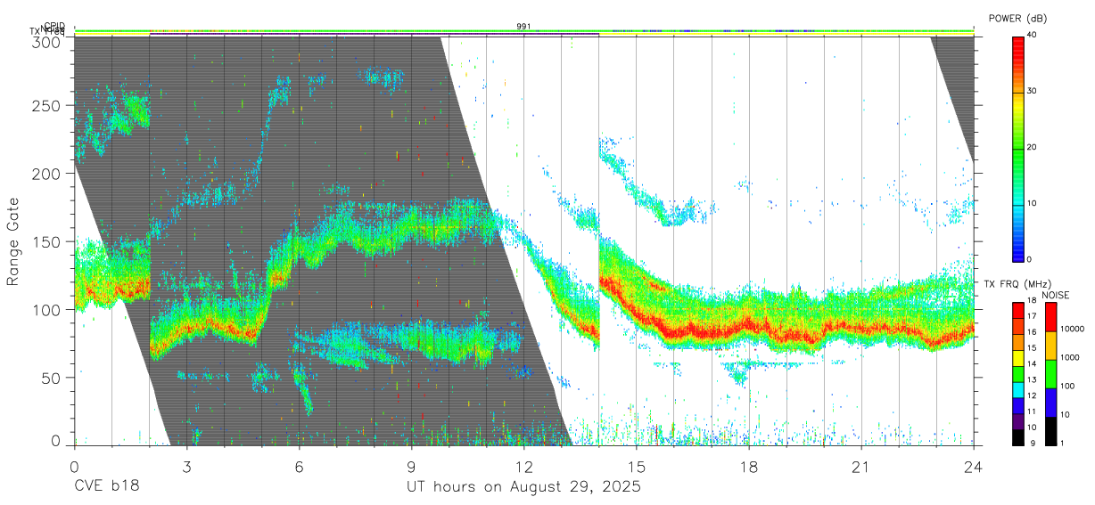
Task: Click the red swatch in noise legend
Action: 1050,316
